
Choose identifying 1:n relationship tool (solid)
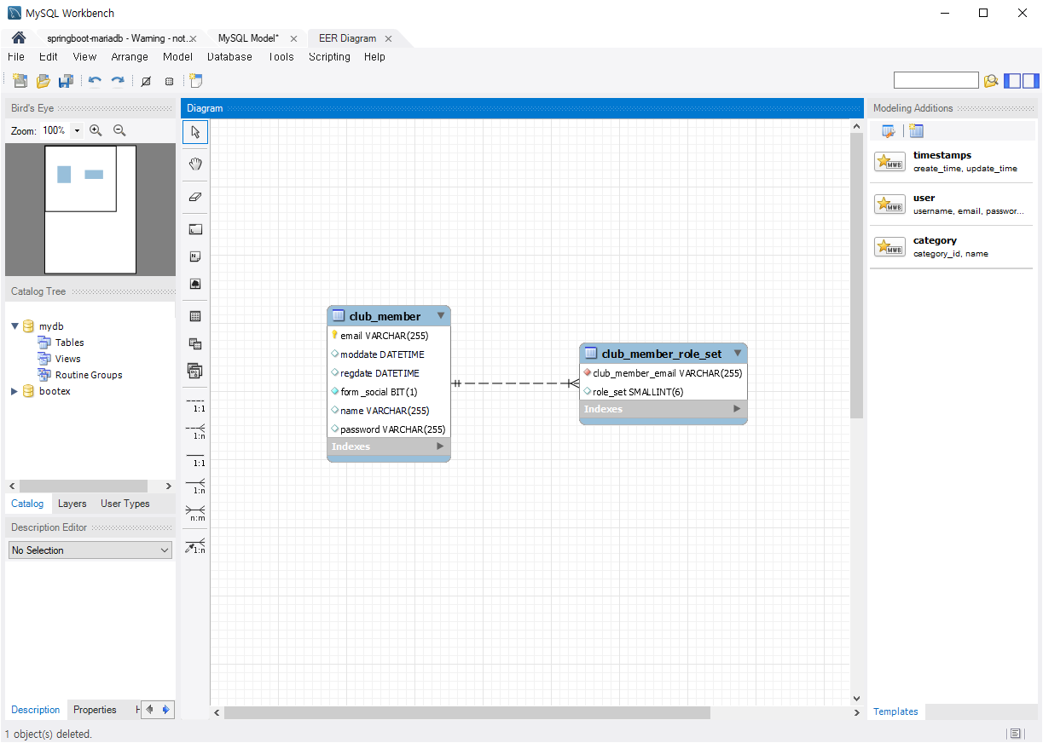click(195, 486)
